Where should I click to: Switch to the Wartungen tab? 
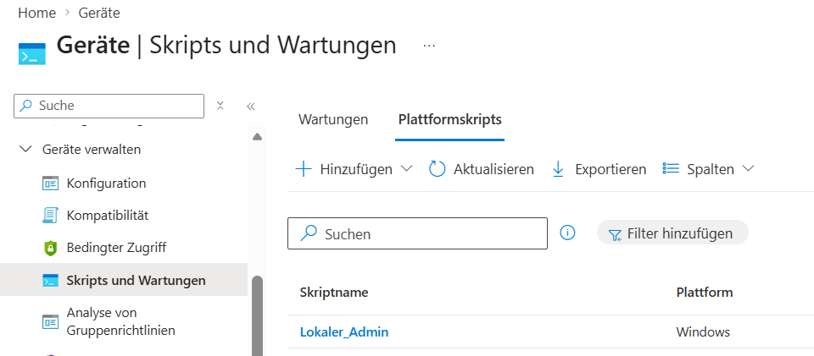click(333, 119)
